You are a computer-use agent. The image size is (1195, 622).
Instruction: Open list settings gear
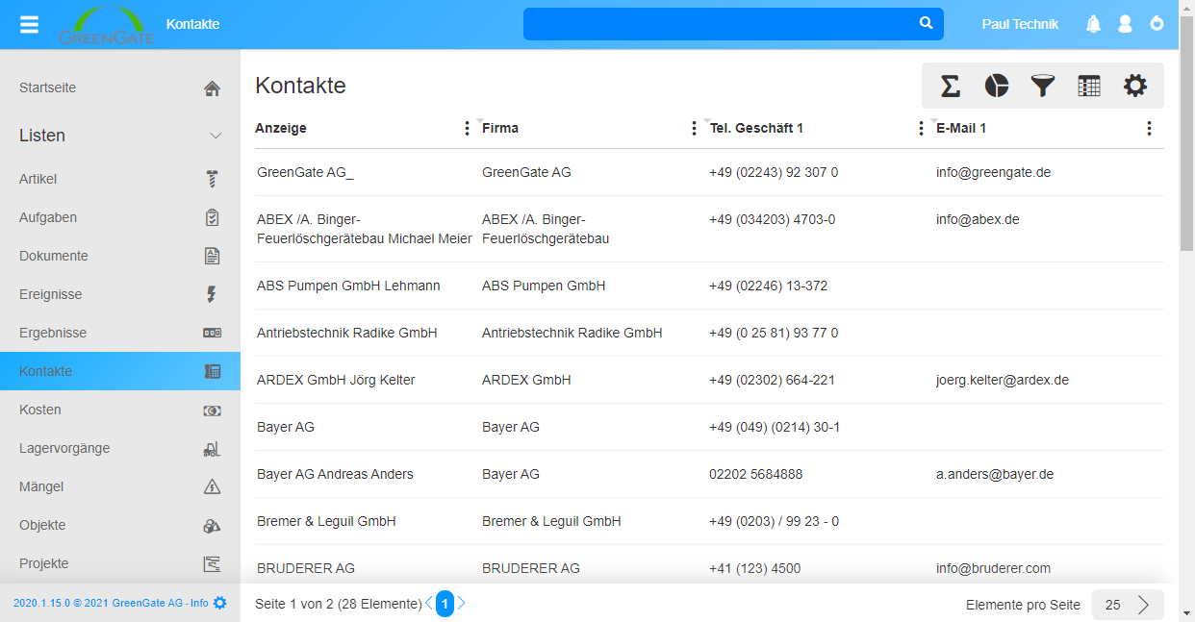click(1135, 86)
